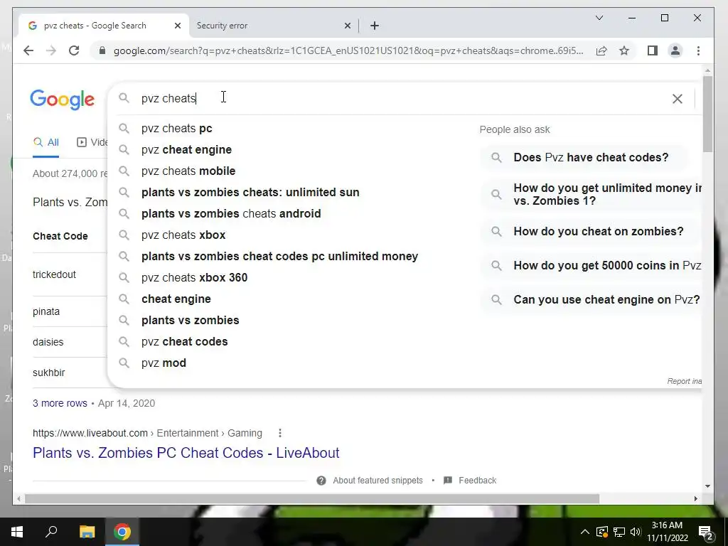Screen dimensions: 728x546
Task: Pick the pvz mod suggestion
Action: [164, 363]
